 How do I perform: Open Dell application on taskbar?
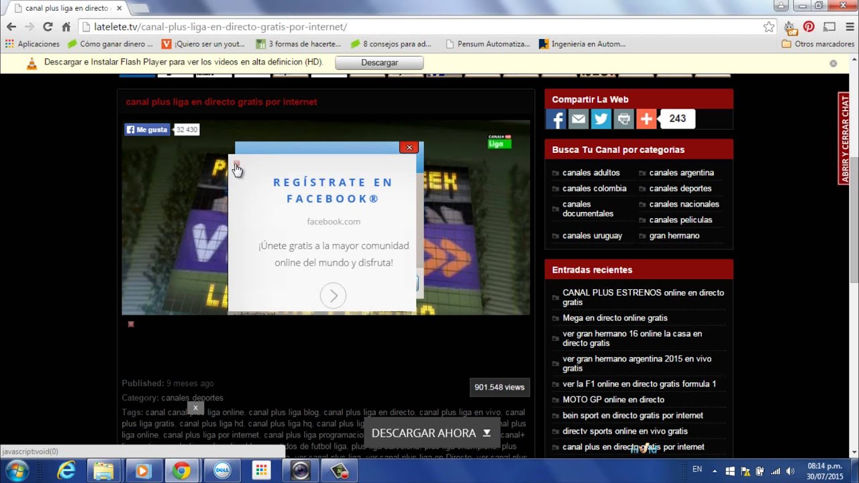coord(222,471)
